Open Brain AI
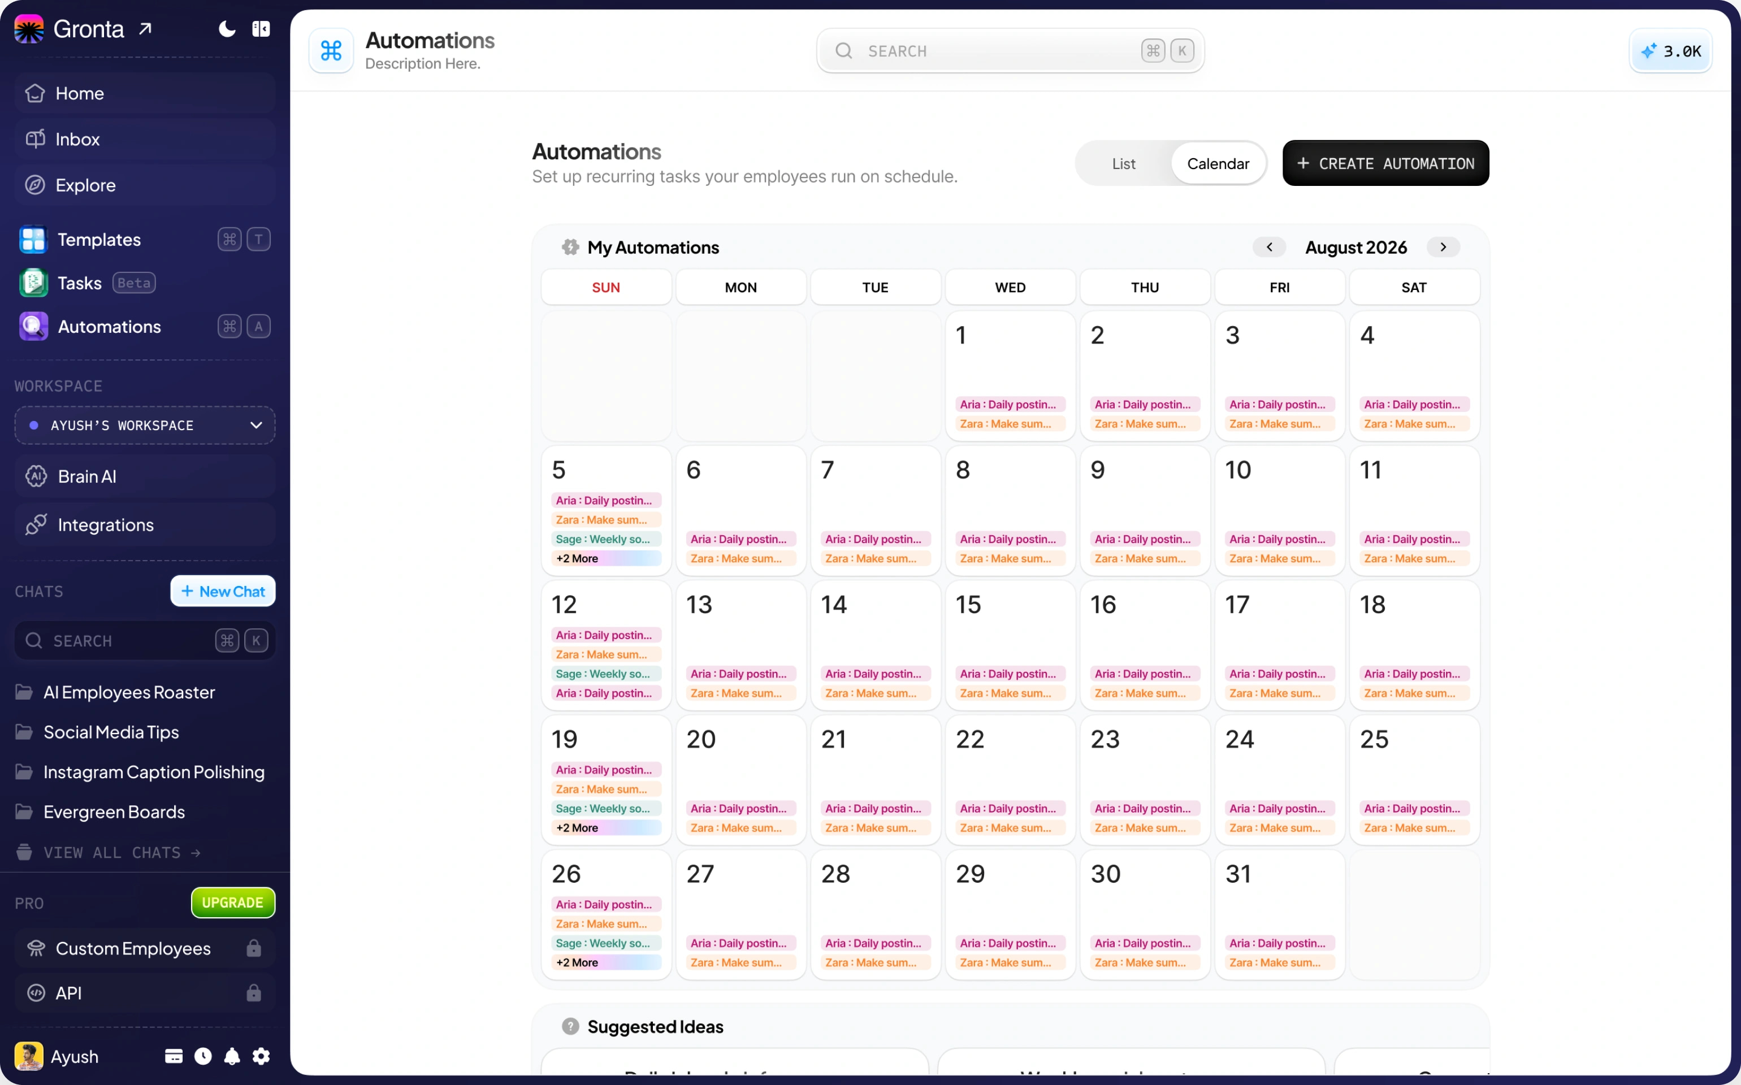This screenshot has width=1741, height=1085. [145, 476]
